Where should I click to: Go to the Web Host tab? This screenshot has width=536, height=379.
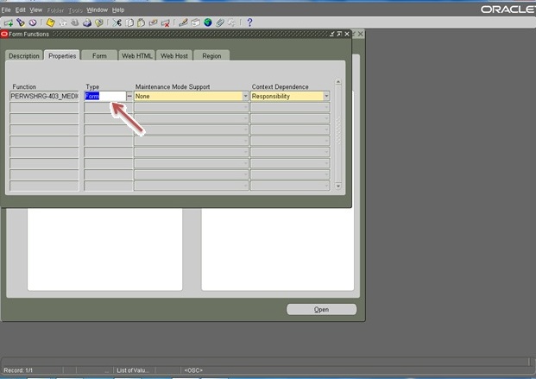coord(174,56)
